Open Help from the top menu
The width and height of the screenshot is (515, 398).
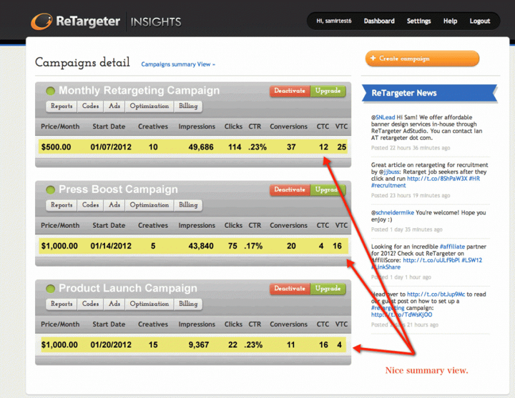(x=450, y=21)
